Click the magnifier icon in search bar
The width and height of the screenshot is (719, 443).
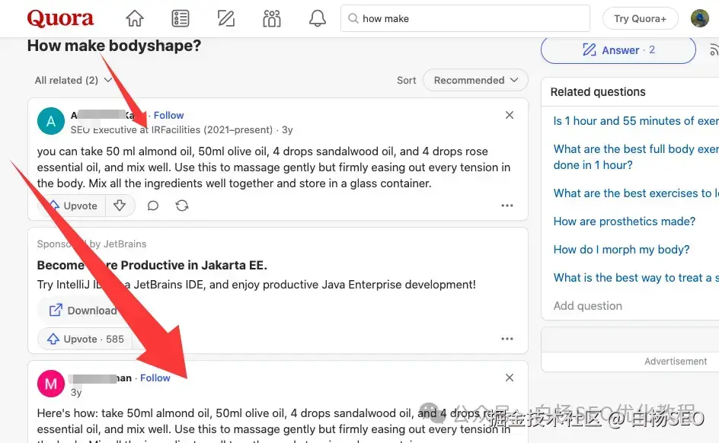[x=353, y=18]
